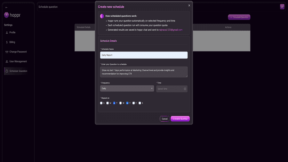Click the Select time input field

172,89
